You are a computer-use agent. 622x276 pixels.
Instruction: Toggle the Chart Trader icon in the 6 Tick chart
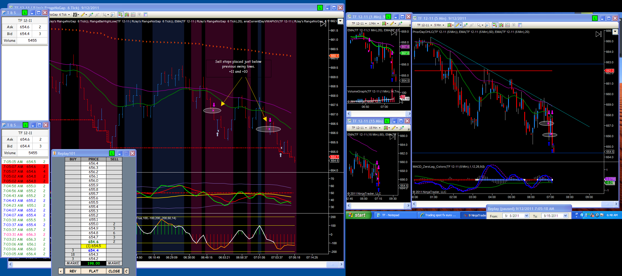click(x=120, y=15)
